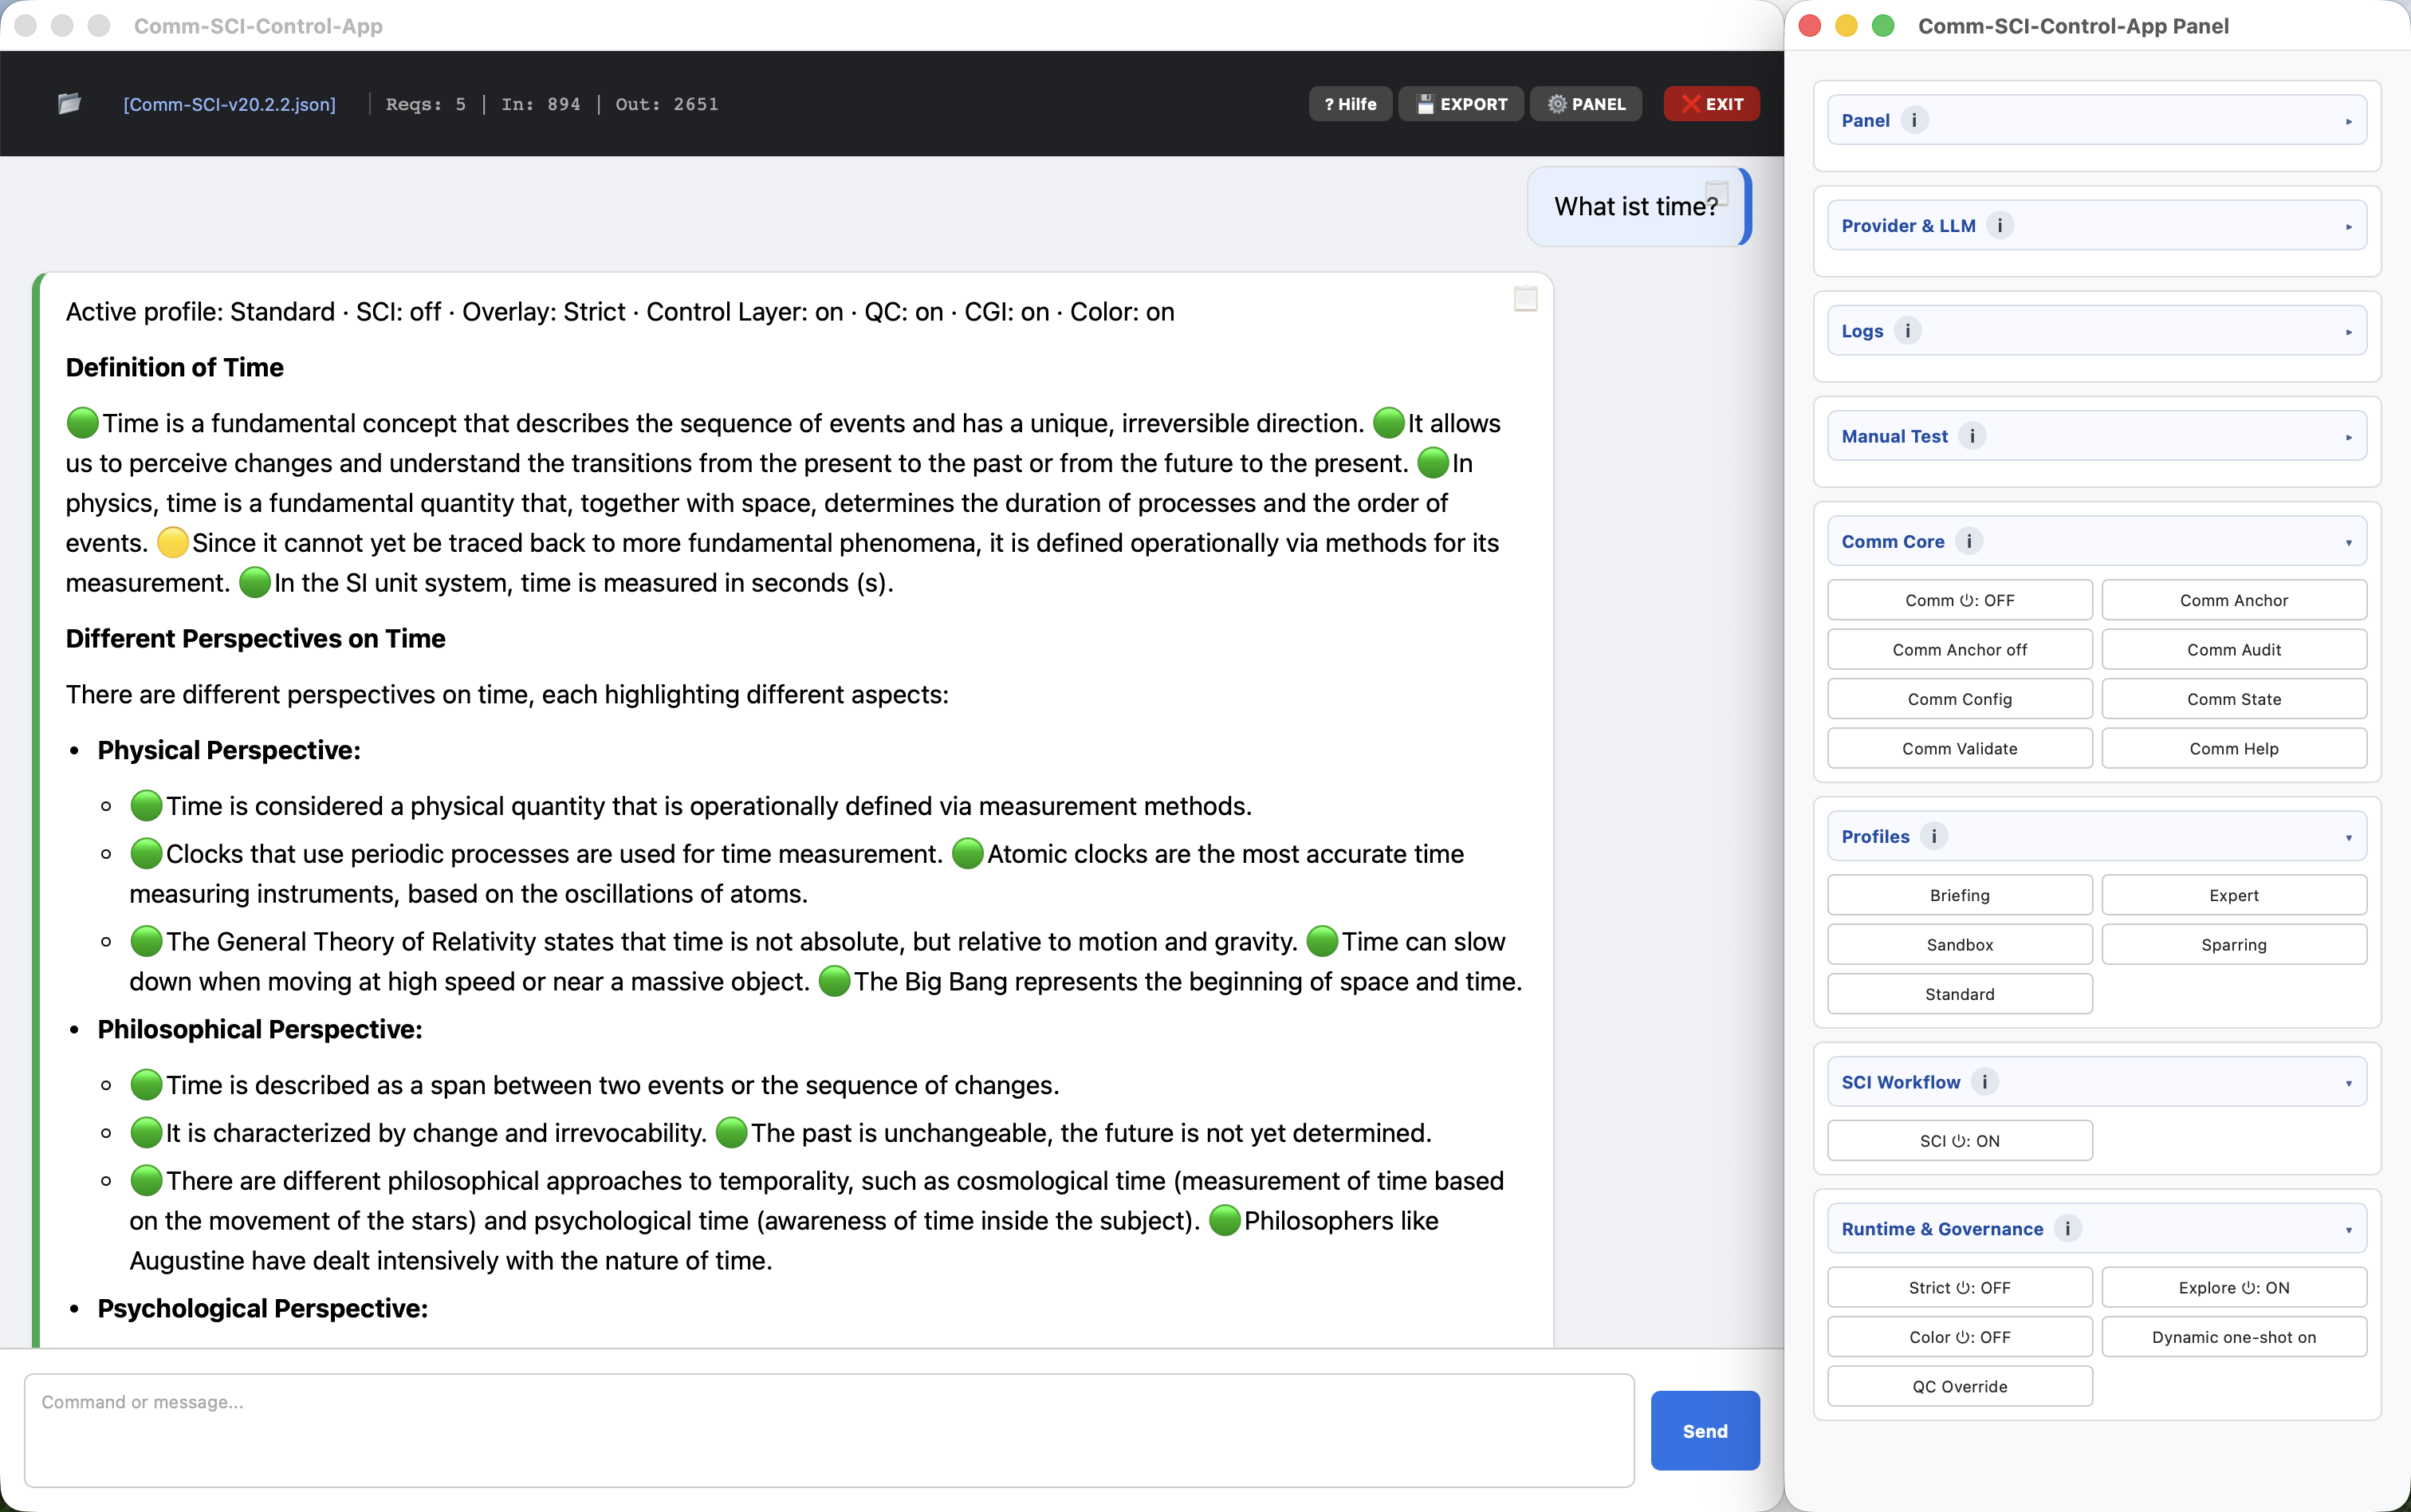Click the info icon beside Manual Test
Image resolution: width=2411 pixels, height=1512 pixels.
click(x=1971, y=436)
